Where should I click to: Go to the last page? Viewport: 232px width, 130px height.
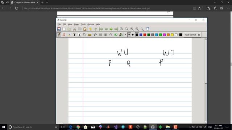116,29
